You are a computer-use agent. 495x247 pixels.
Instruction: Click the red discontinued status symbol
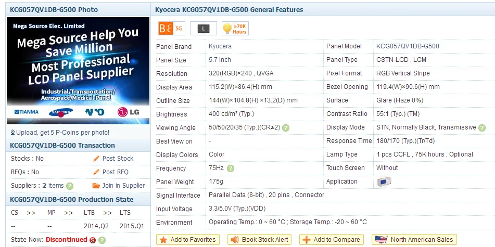tap(93, 240)
